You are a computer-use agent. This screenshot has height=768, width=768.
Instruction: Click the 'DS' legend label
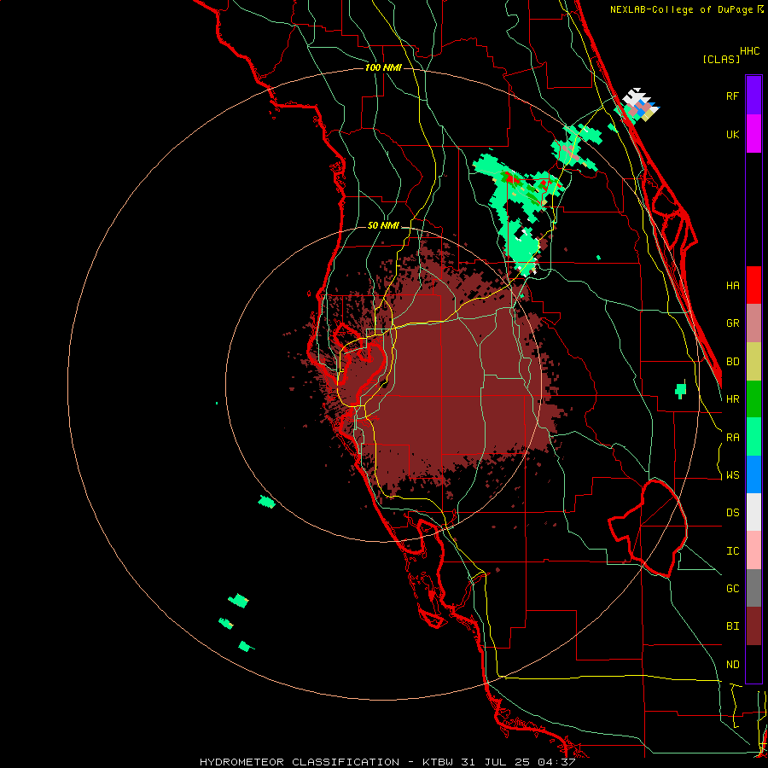pyautogui.click(x=732, y=513)
